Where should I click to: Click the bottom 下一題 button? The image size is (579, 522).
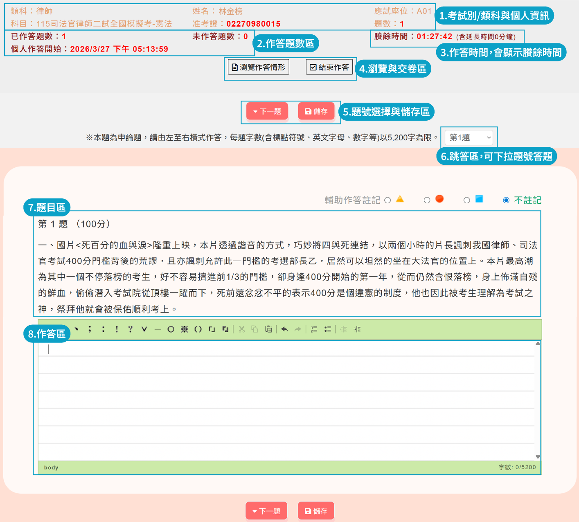[266, 511]
